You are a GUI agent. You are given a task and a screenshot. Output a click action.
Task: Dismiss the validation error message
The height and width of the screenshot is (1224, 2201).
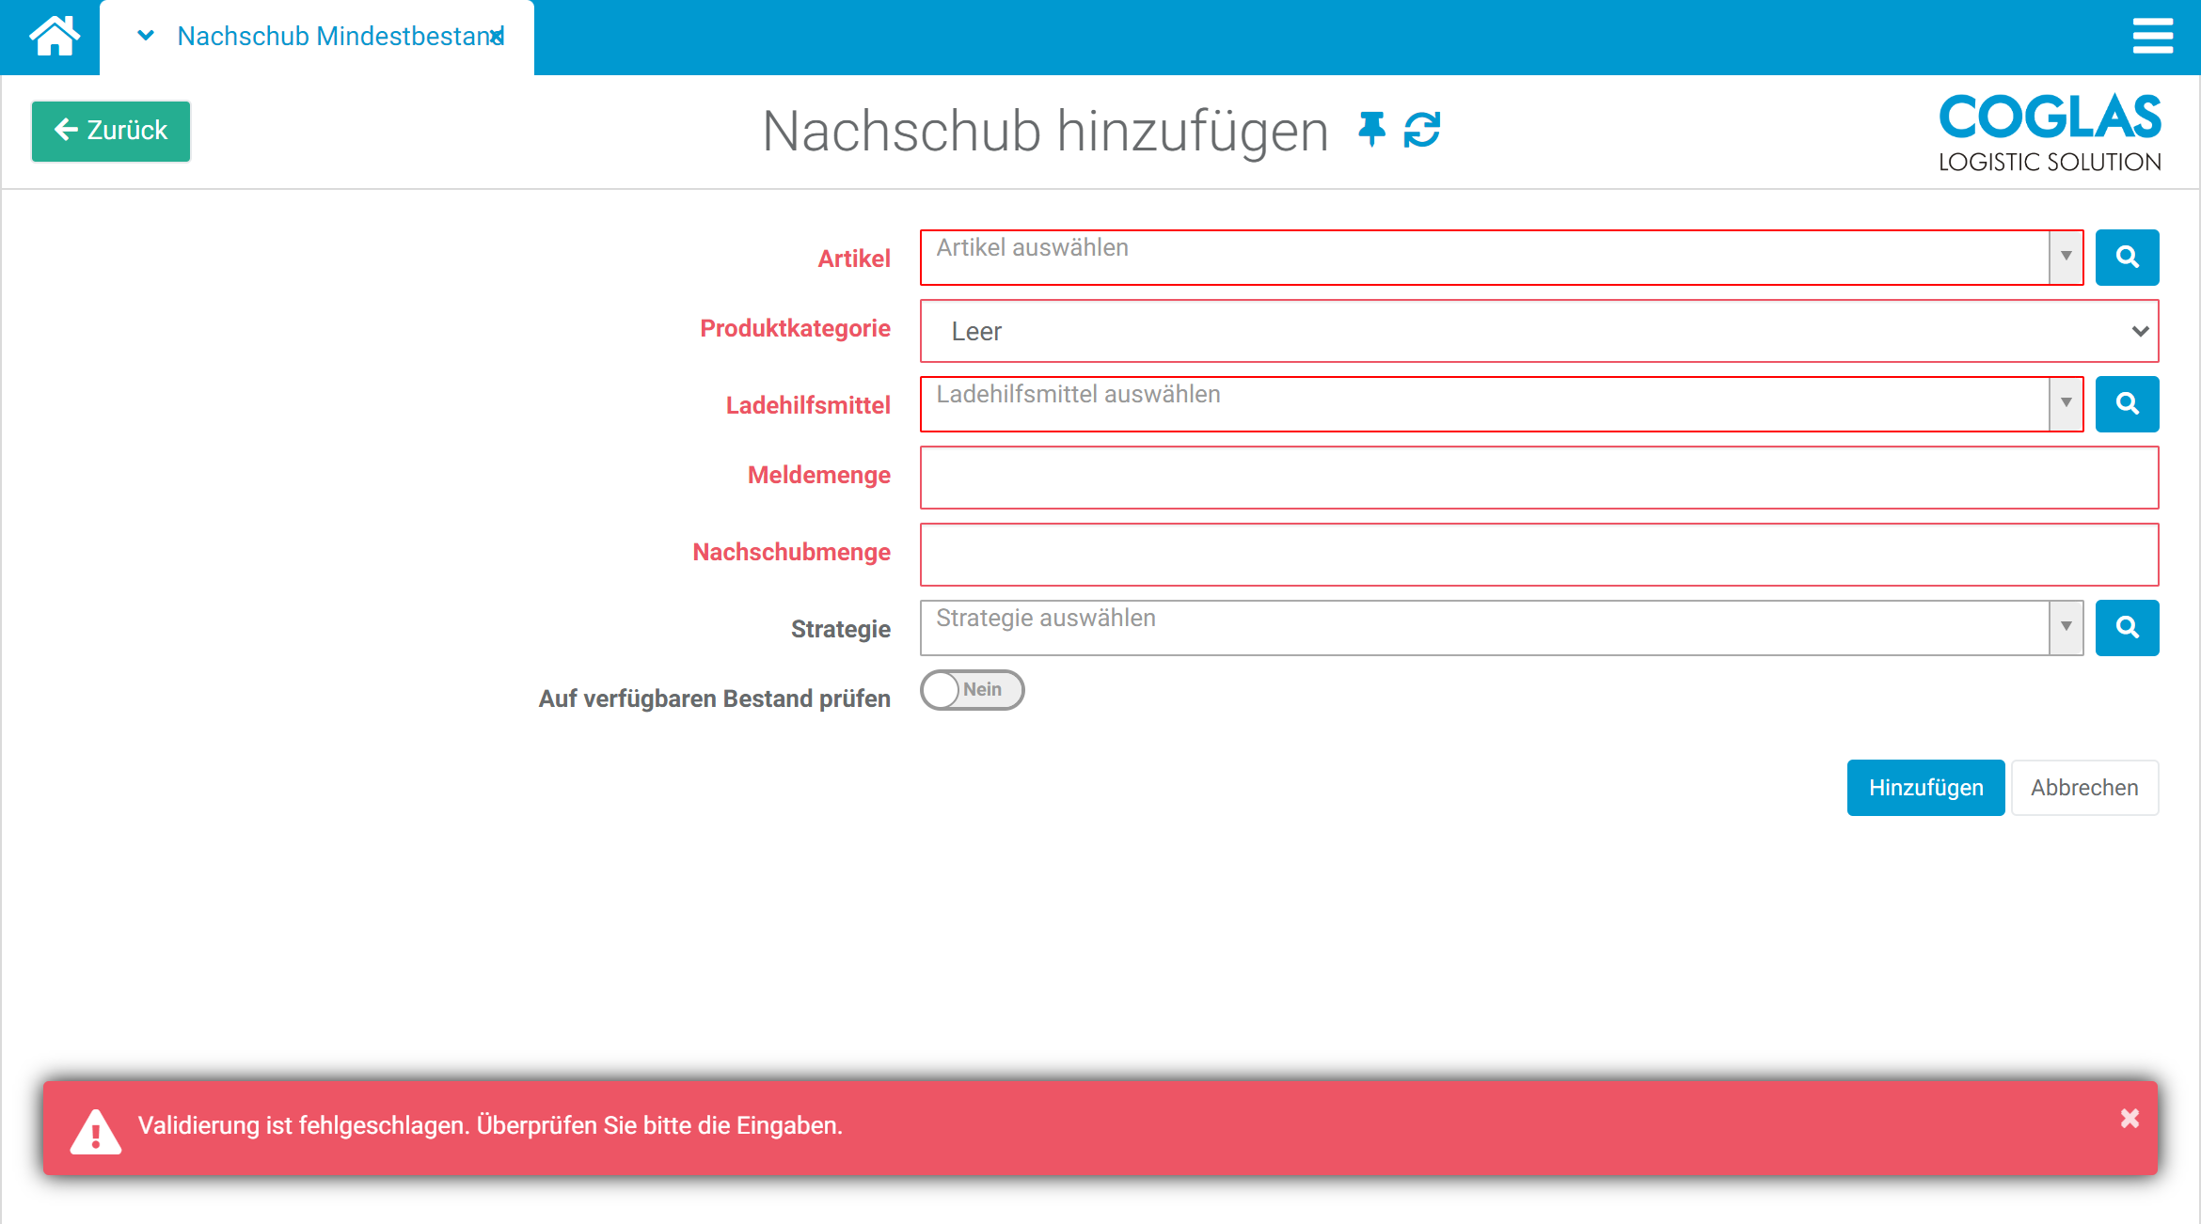click(2129, 1118)
